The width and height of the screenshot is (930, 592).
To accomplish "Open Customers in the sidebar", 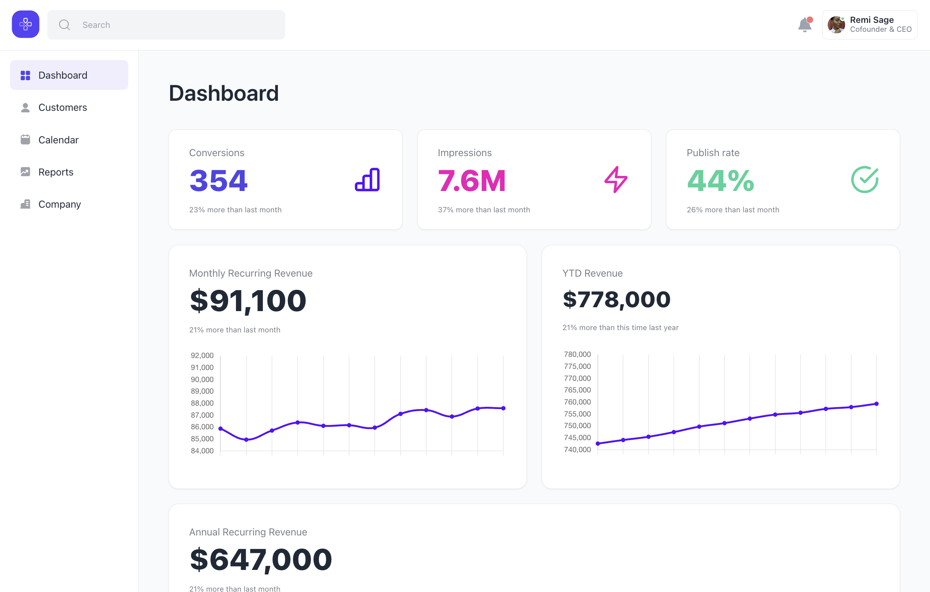I will coord(69,107).
